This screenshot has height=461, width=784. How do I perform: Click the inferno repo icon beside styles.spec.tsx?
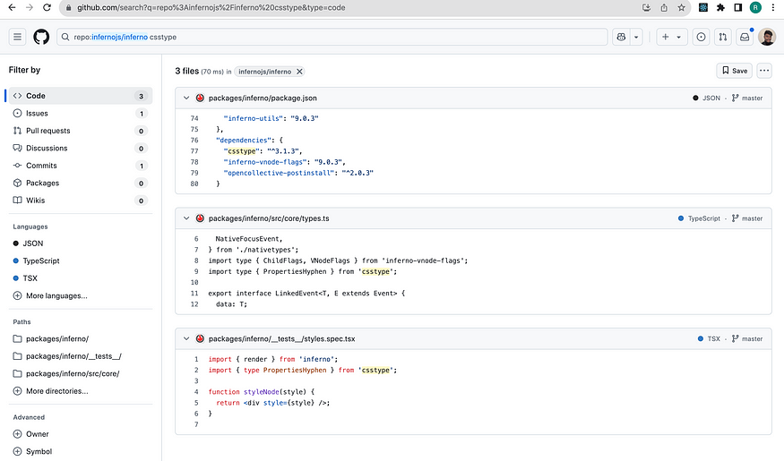(x=200, y=338)
